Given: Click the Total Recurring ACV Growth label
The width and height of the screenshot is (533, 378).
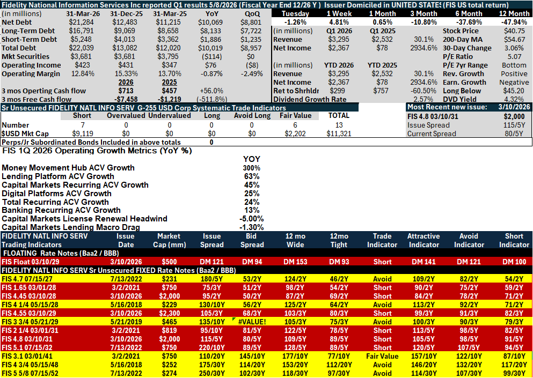Looking at the screenshot, I should pyautogui.click(x=55, y=202).
